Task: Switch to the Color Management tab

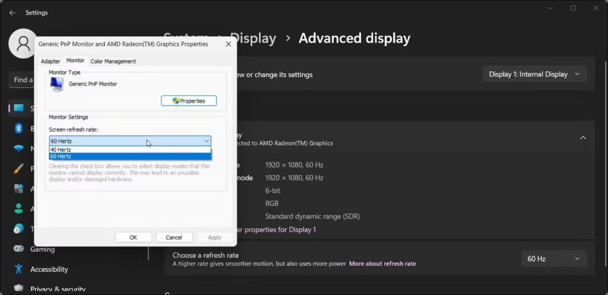Action: [113, 61]
